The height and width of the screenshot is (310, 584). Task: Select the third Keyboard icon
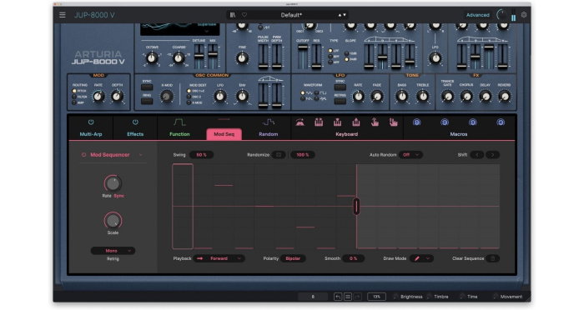point(337,122)
